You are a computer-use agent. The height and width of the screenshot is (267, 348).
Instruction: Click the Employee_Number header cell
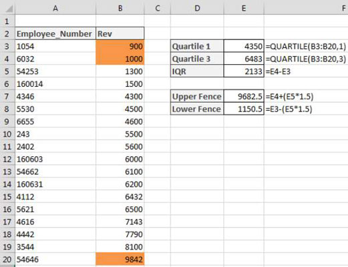(x=55, y=34)
